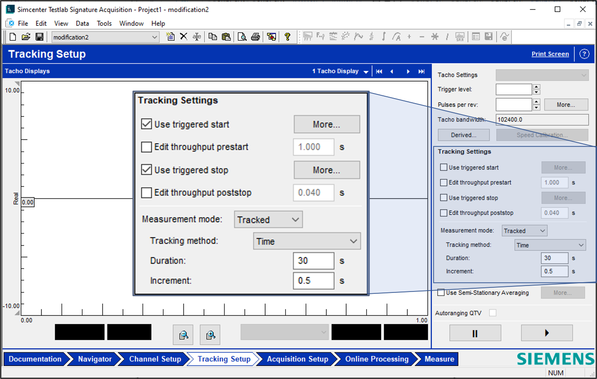Click the Print printer icon
The image size is (597, 379).
pos(255,37)
